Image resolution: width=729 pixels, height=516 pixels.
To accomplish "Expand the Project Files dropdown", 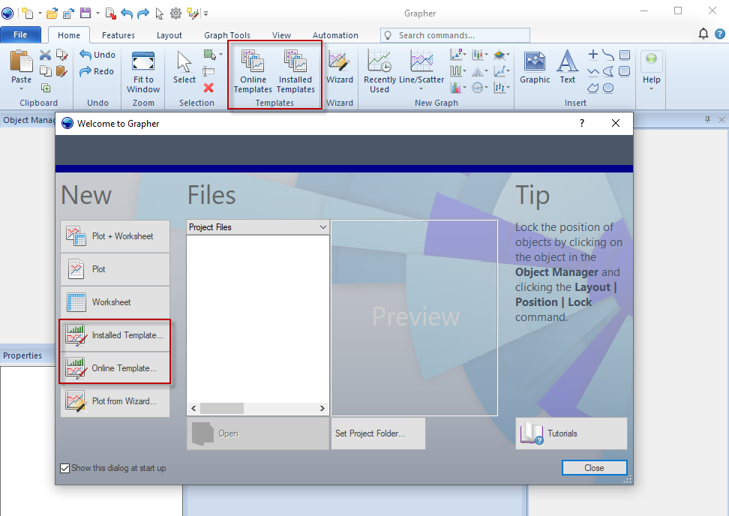I will (x=323, y=227).
